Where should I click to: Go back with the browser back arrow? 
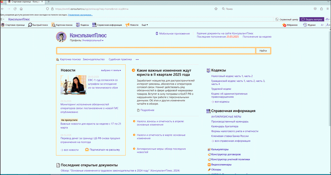pyautogui.click(x=3, y=9)
